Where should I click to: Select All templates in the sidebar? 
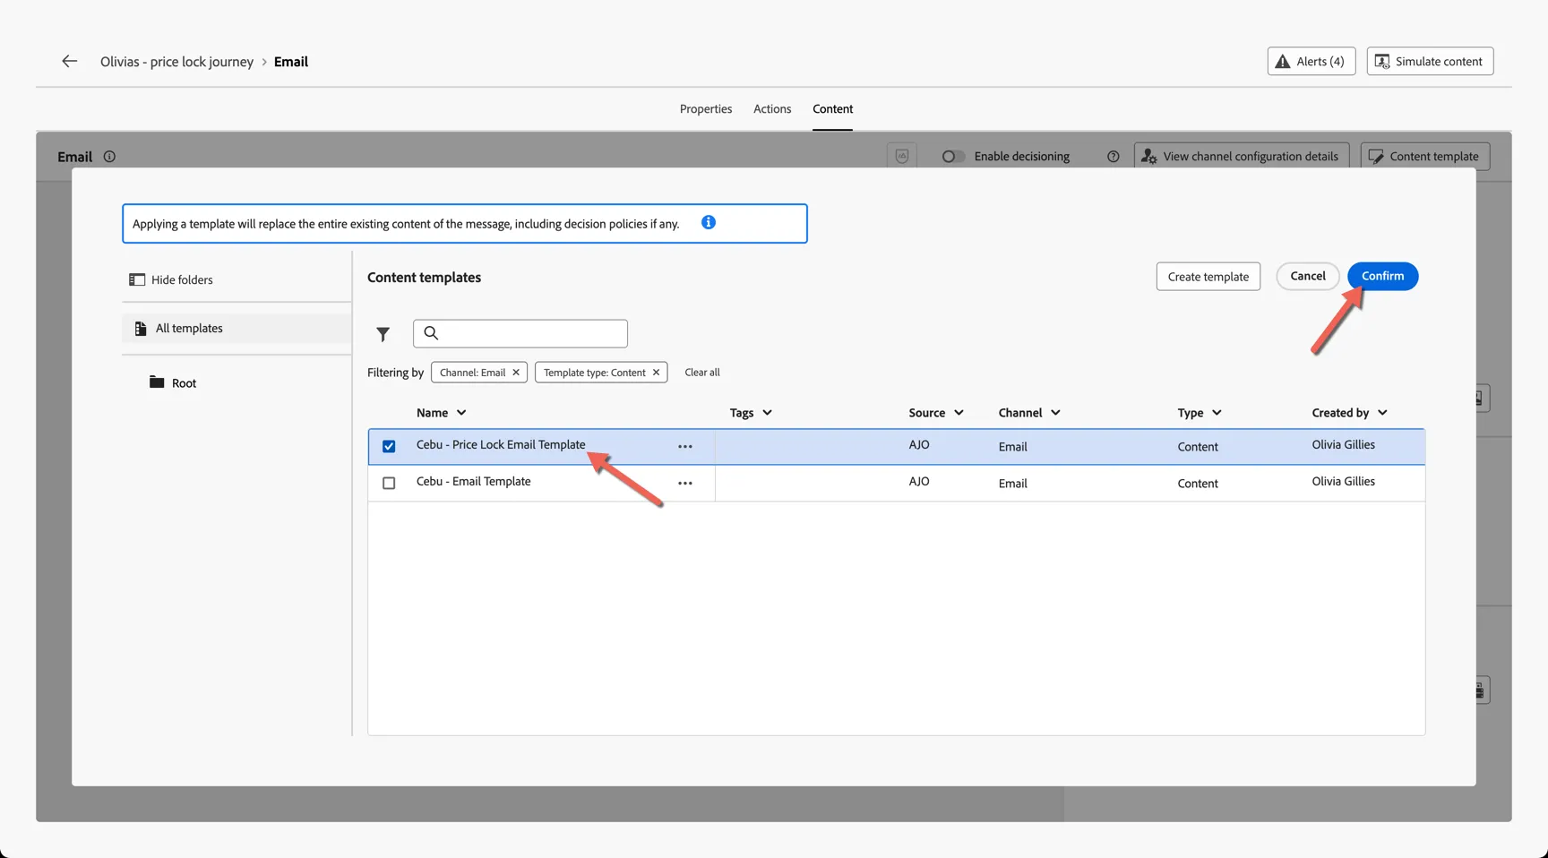point(236,328)
